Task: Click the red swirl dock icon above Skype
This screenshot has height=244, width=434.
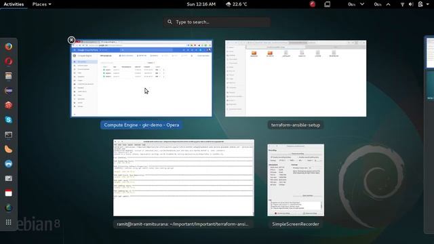Action: [9, 105]
